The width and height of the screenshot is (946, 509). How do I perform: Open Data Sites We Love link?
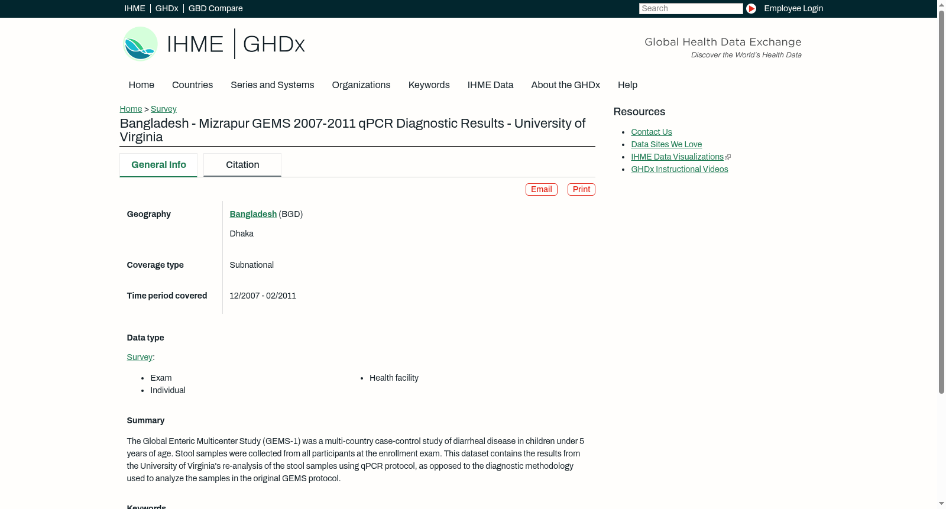[x=666, y=144]
